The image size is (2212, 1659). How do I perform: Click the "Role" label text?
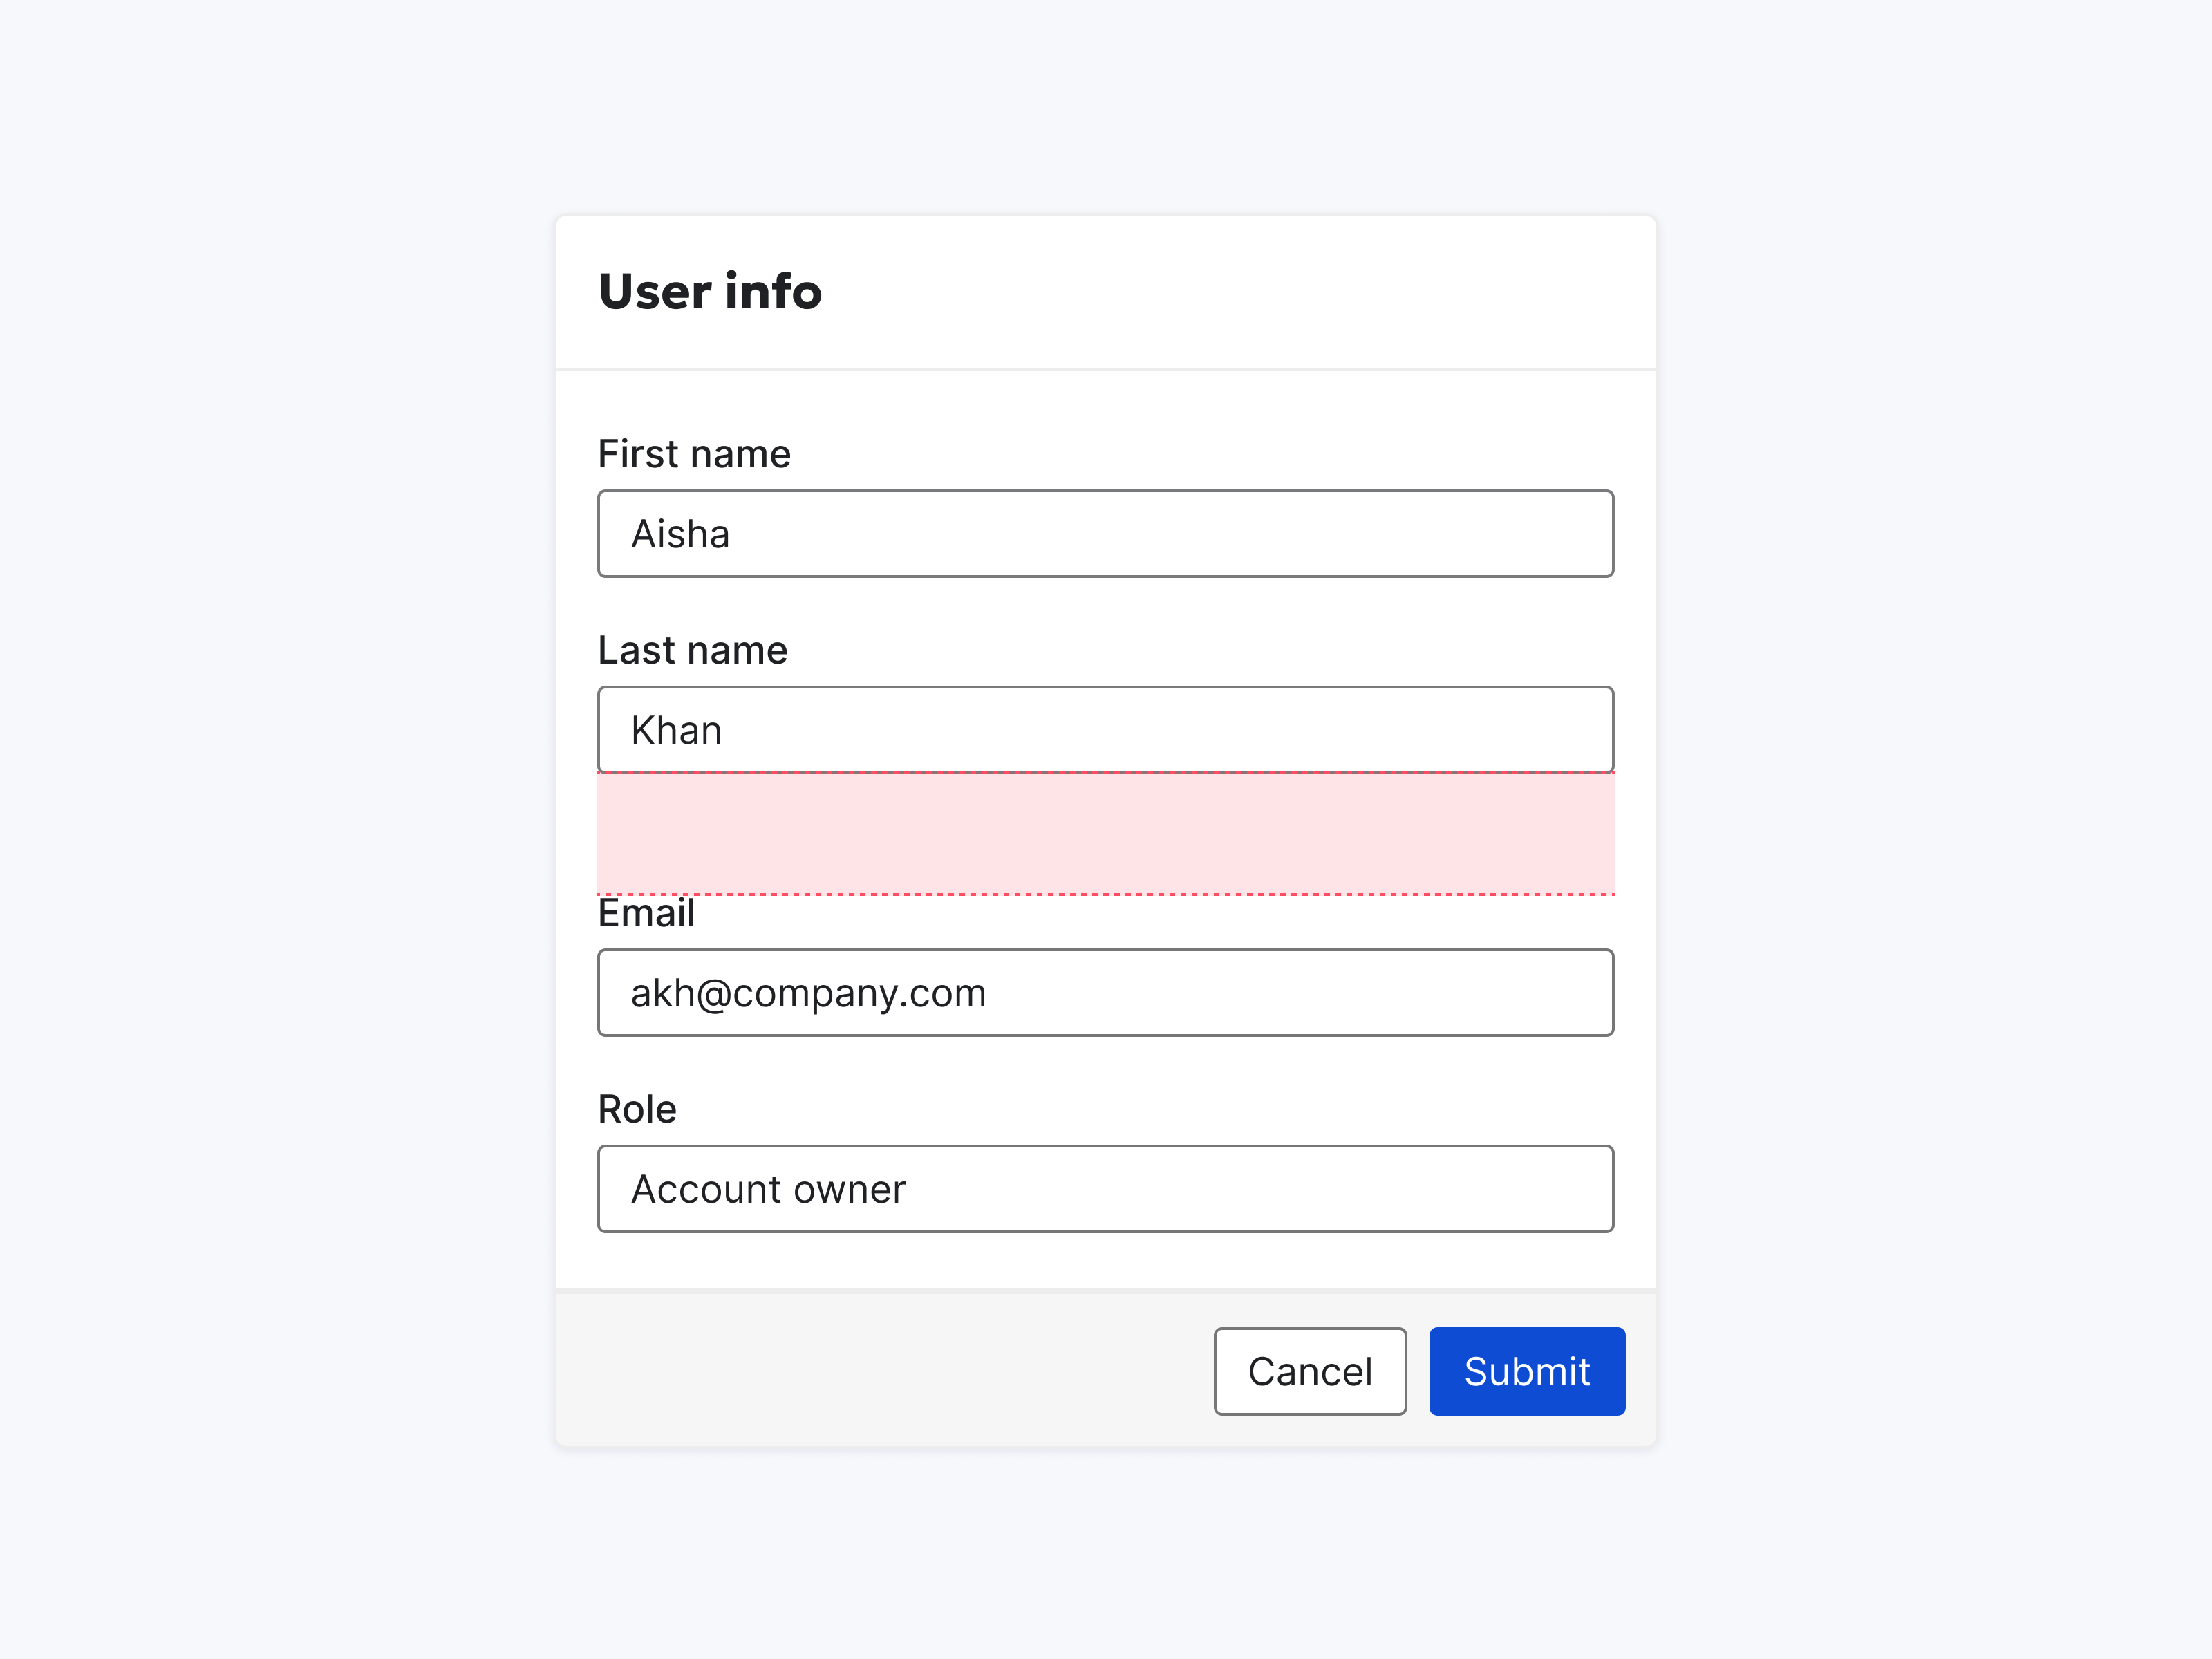pos(637,1109)
